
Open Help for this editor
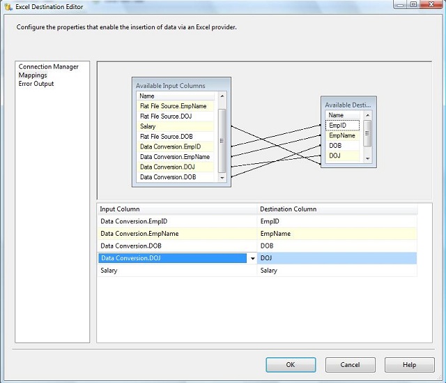click(x=409, y=364)
